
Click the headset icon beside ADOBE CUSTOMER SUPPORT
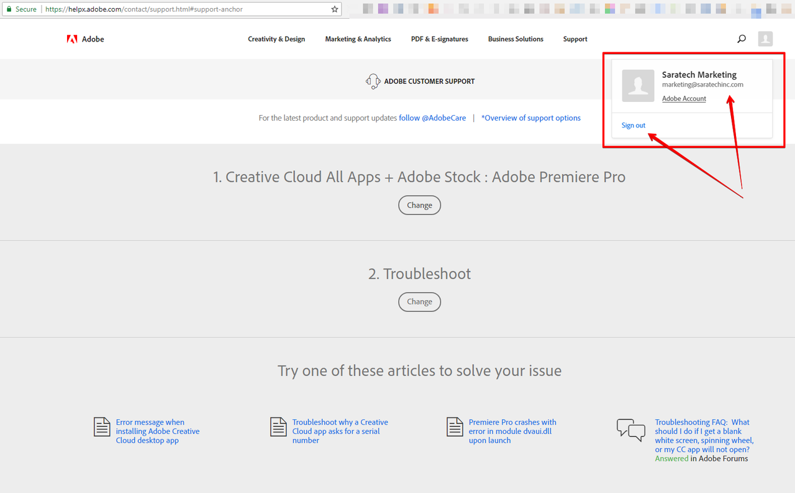(373, 81)
